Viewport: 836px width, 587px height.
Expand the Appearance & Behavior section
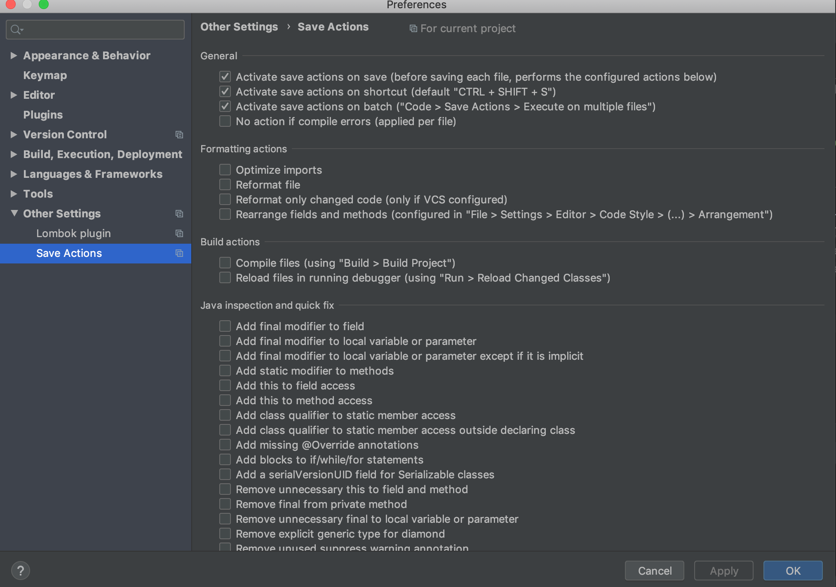coord(14,56)
